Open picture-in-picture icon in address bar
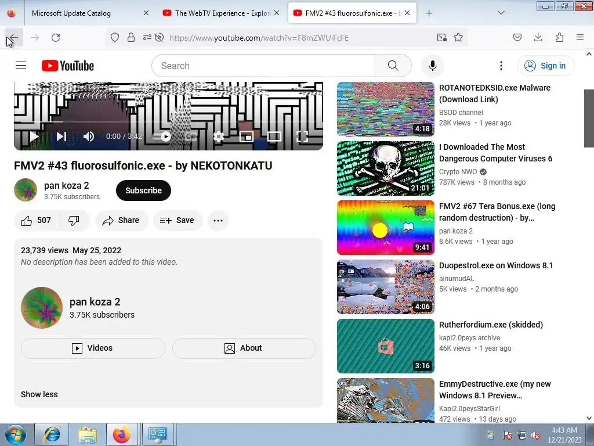Viewport: 594px width, 446px height. [x=441, y=37]
